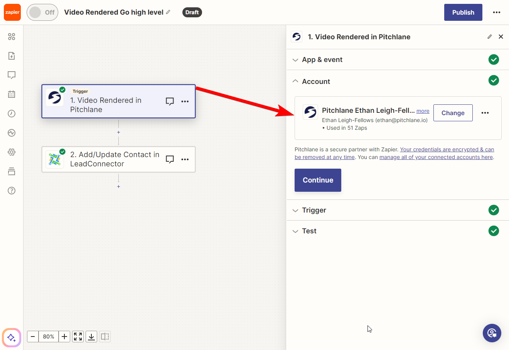
Task: Click the pencil icon next to the Zap title
Action: click(168, 12)
